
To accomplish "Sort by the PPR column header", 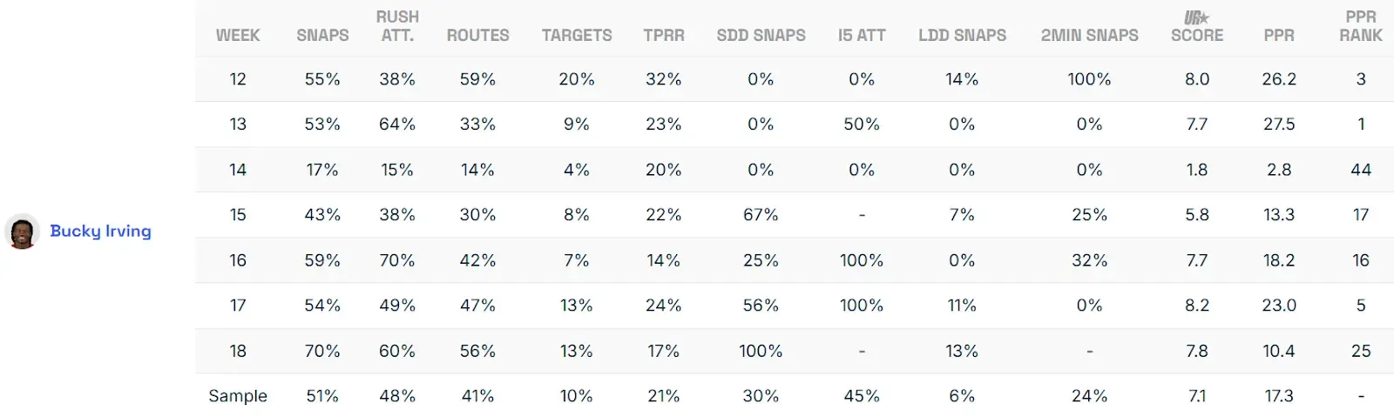I will (1279, 36).
